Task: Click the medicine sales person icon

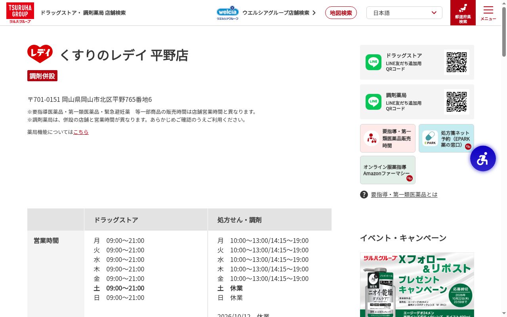Action: pos(372,138)
